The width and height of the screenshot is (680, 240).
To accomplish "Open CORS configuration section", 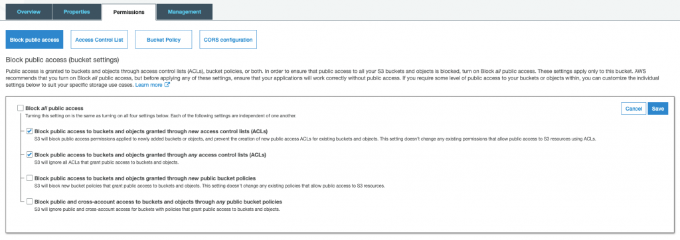I will pyautogui.click(x=228, y=39).
